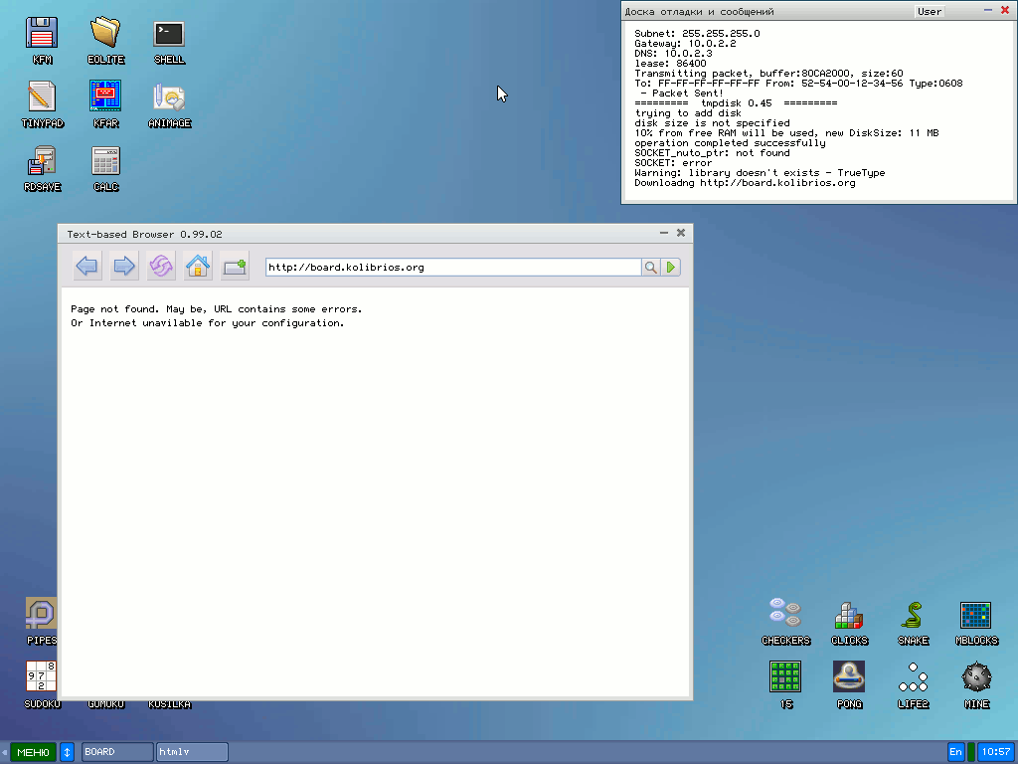Viewport: 1018px width, 764px height.
Task: Switch to the BOARD taskbar item
Action: (x=117, y=752)
